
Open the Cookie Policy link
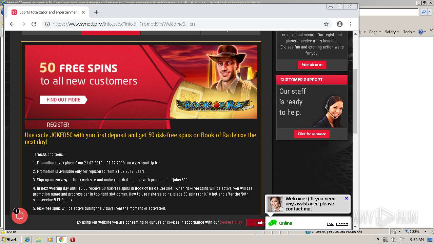click(x=231, y=222)
